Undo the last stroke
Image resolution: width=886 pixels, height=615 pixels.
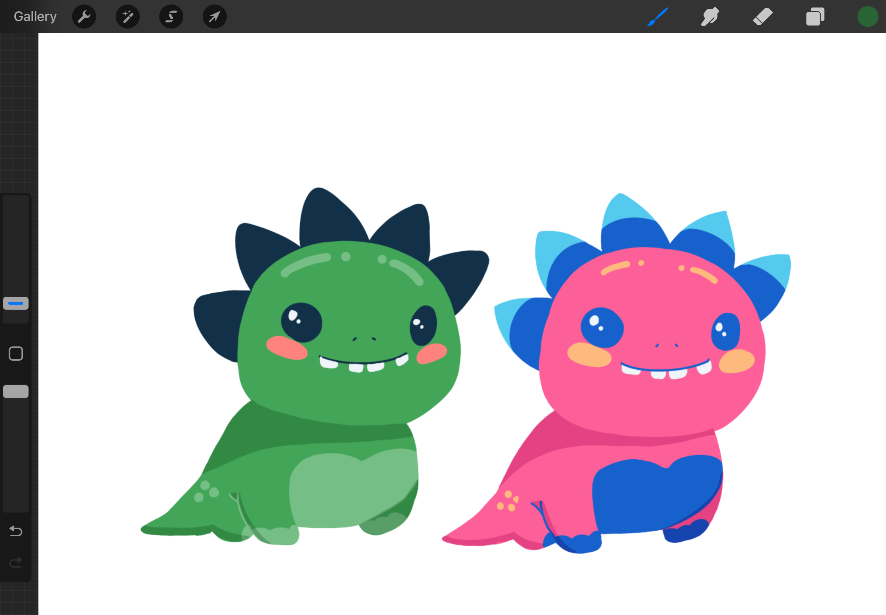coord(16,531)
